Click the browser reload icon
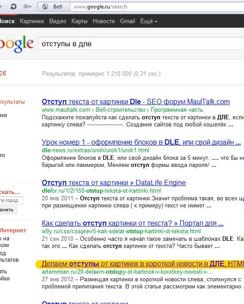Viewport: 244px width, 304px height. pyautogui.click(x=13, y=7)
